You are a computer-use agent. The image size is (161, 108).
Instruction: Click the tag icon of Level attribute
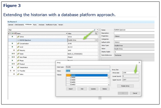tap(18, 47)
